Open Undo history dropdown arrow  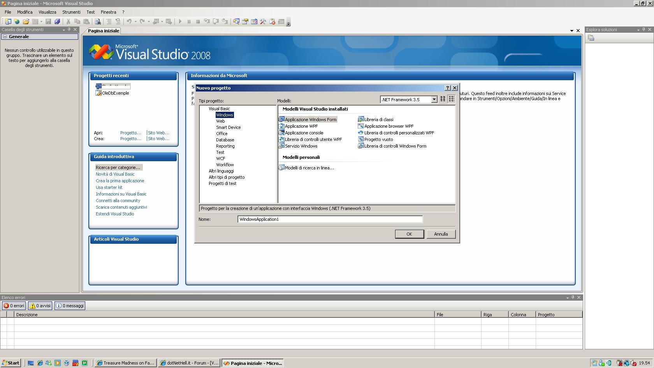pos(135,22)
